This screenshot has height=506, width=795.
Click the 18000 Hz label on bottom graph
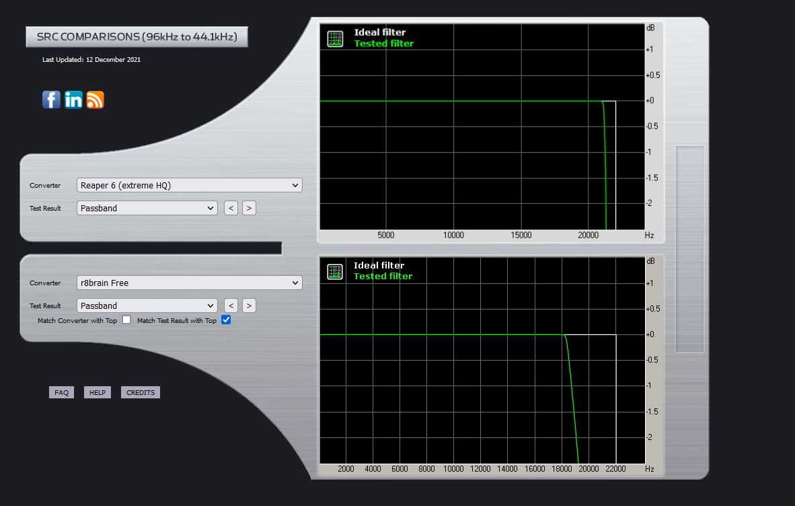coord(562,469)
